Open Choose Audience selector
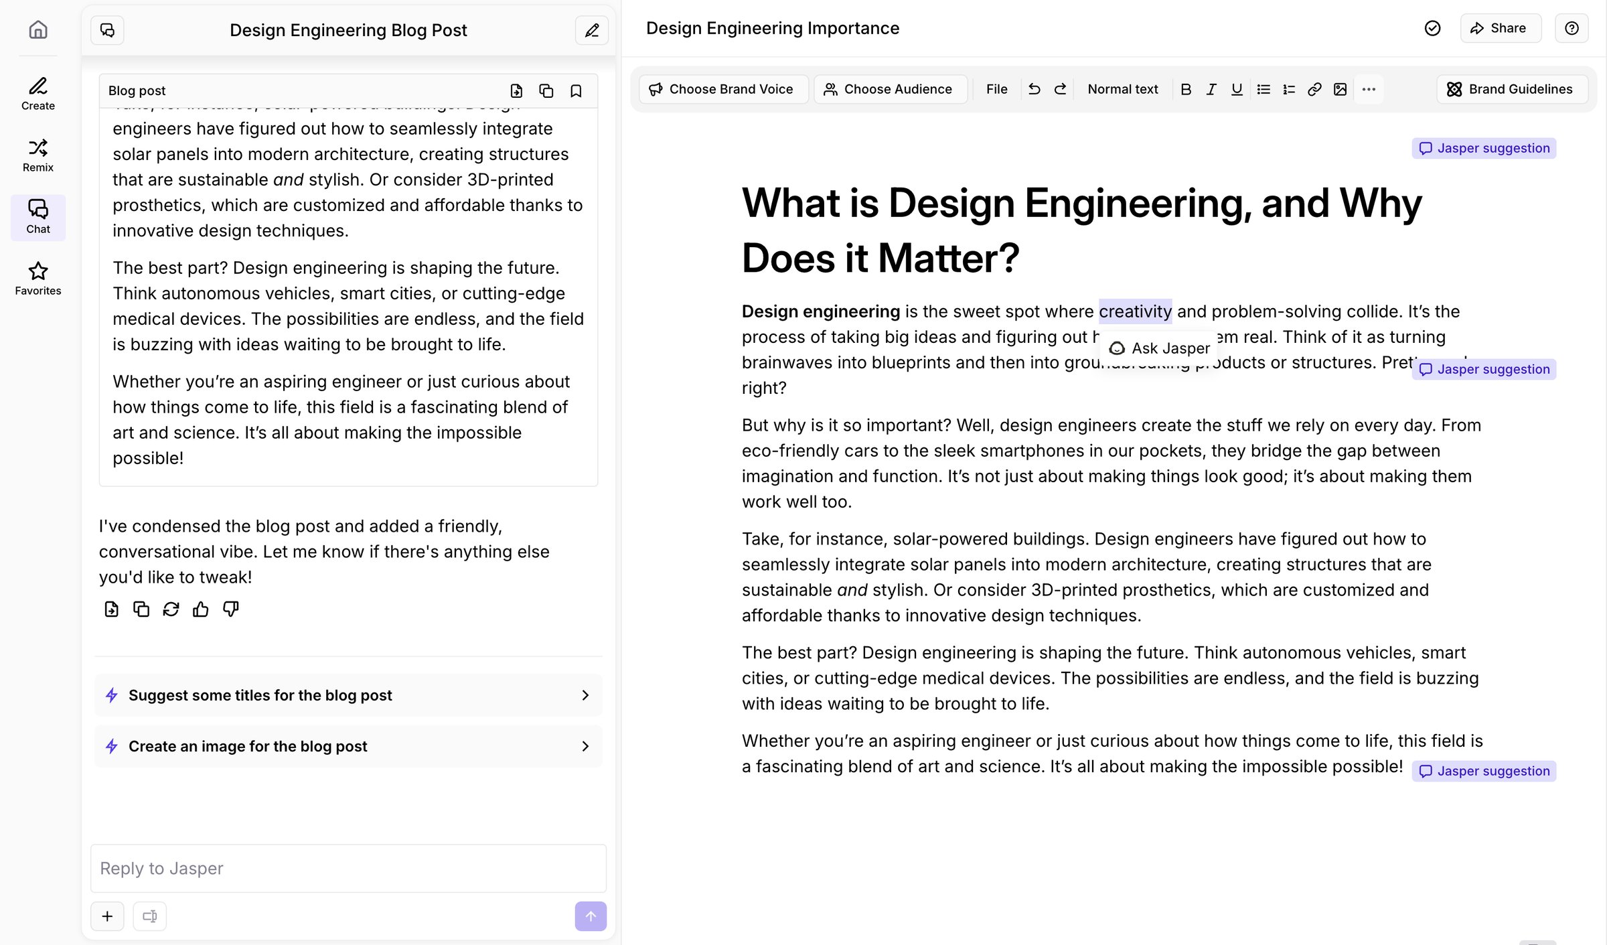 891,89
